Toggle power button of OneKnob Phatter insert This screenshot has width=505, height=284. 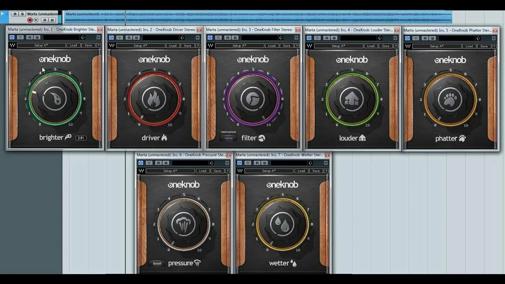(408, 38)
